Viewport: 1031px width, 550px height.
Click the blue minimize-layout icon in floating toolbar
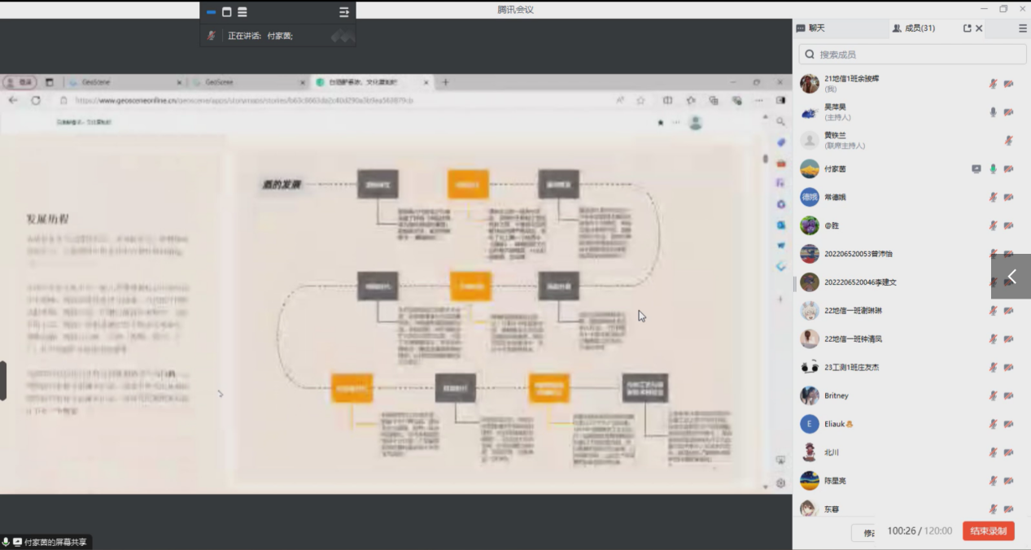(x=212, y=12)
